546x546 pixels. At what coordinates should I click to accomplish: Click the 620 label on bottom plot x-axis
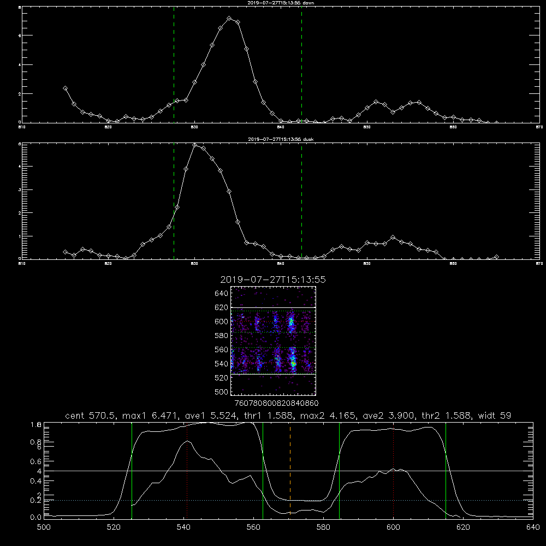pos(463,527)
